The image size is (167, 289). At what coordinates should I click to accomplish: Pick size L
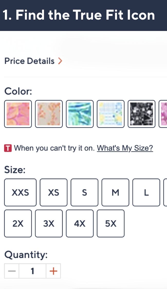point(146,192)
